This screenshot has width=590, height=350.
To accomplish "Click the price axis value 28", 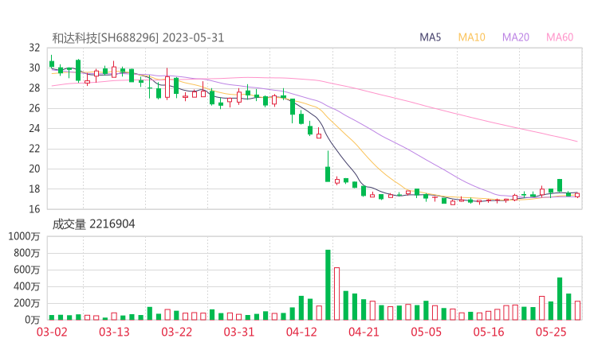I will tap(34, 88).
